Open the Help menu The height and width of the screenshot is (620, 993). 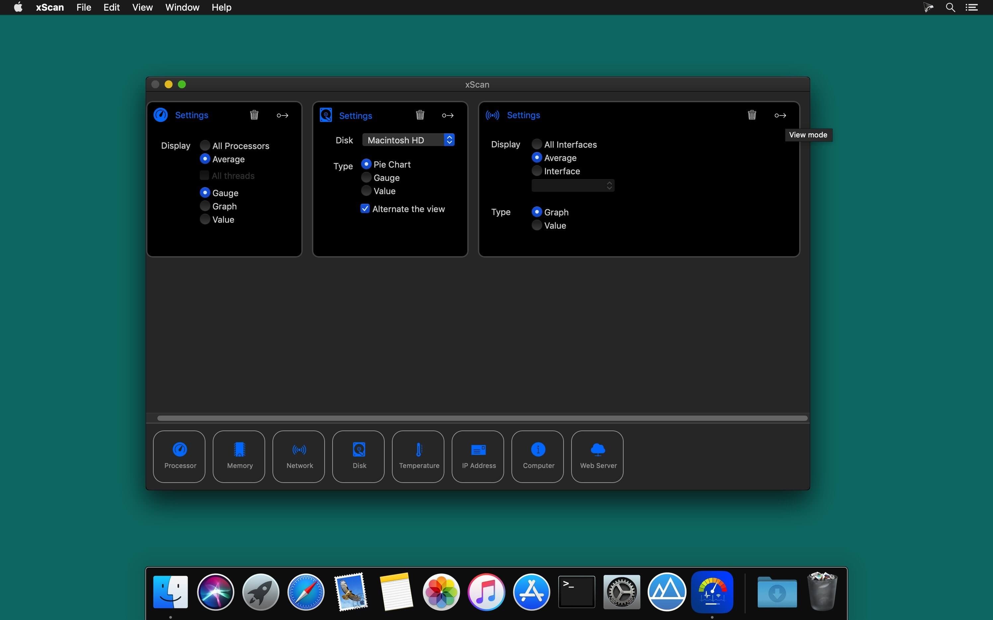coord(221,7)
